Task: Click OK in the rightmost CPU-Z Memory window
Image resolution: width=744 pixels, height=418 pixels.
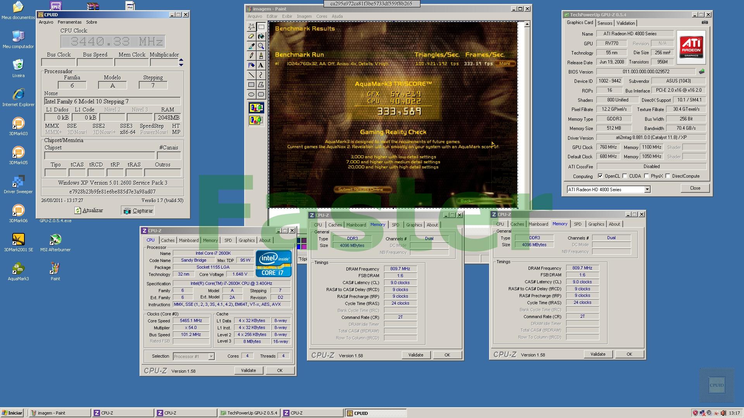Action: 629,354
